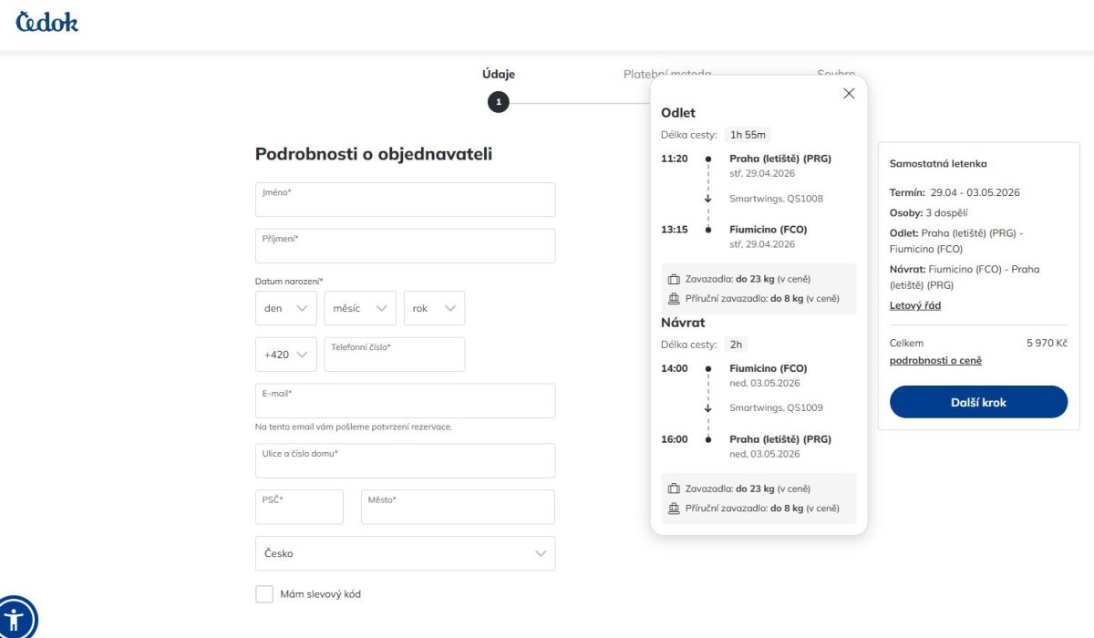1094x638 pixels.
Task: Click the departure checked baggage suitcase icon
Action: (674, 279)
